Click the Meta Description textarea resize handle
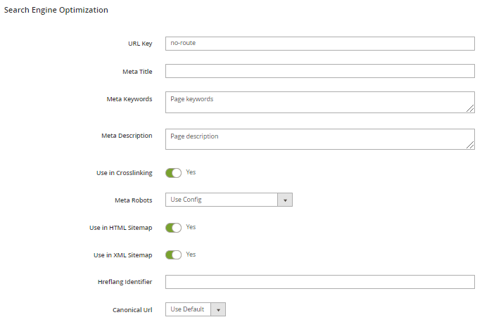 pos(470,145)
